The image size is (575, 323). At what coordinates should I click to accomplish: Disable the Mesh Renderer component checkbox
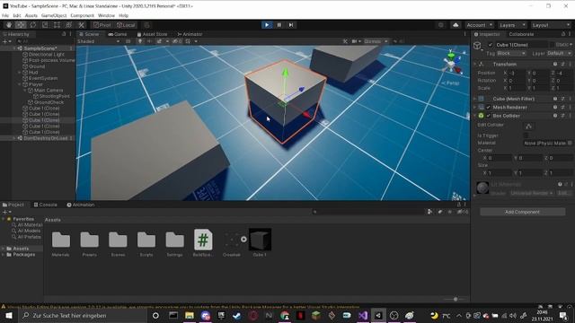click(488, 108)
